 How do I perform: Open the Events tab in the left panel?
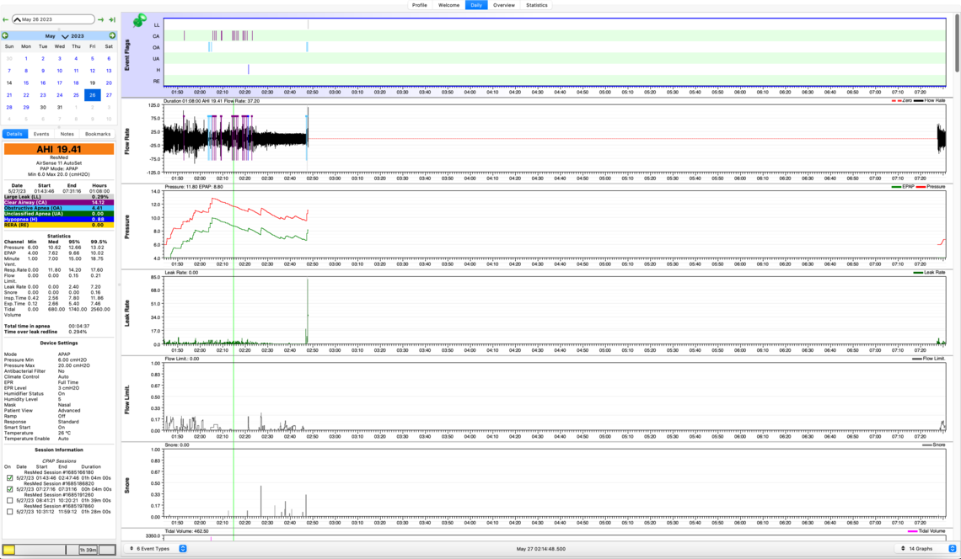[41, 134]
